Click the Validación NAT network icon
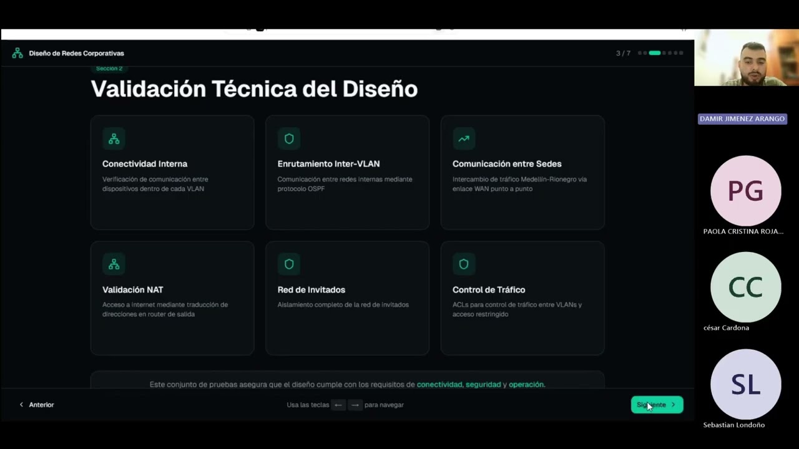This screenshot has height=449, width=799. click(x=114, y=264)
